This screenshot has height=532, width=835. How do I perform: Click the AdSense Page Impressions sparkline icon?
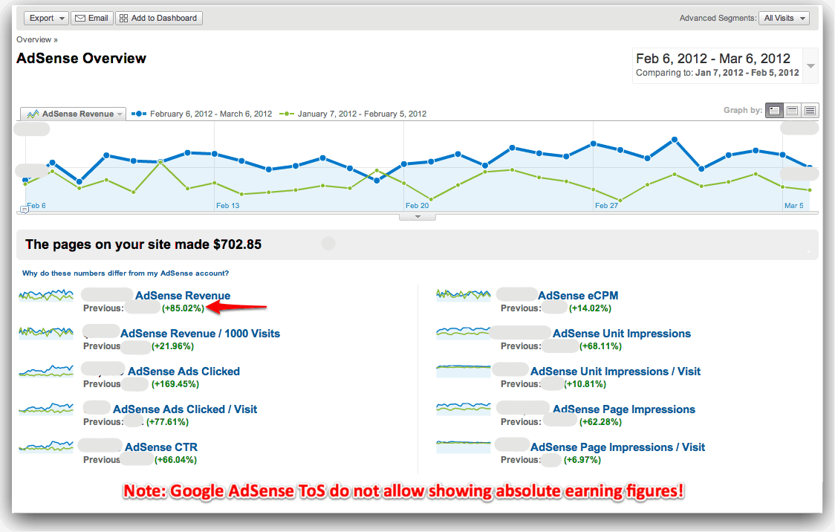tap(463, 409)
